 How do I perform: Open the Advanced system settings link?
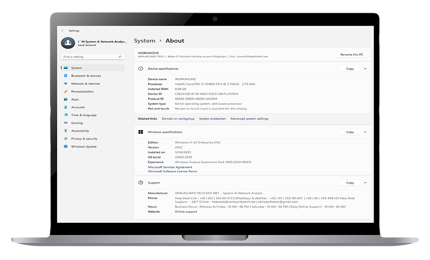click(249, 119)
